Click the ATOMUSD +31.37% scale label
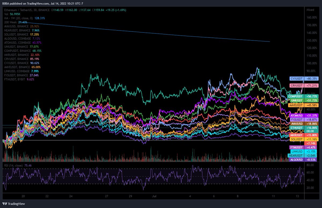Screen dimensions: 322x208 [x=304, y=116]
